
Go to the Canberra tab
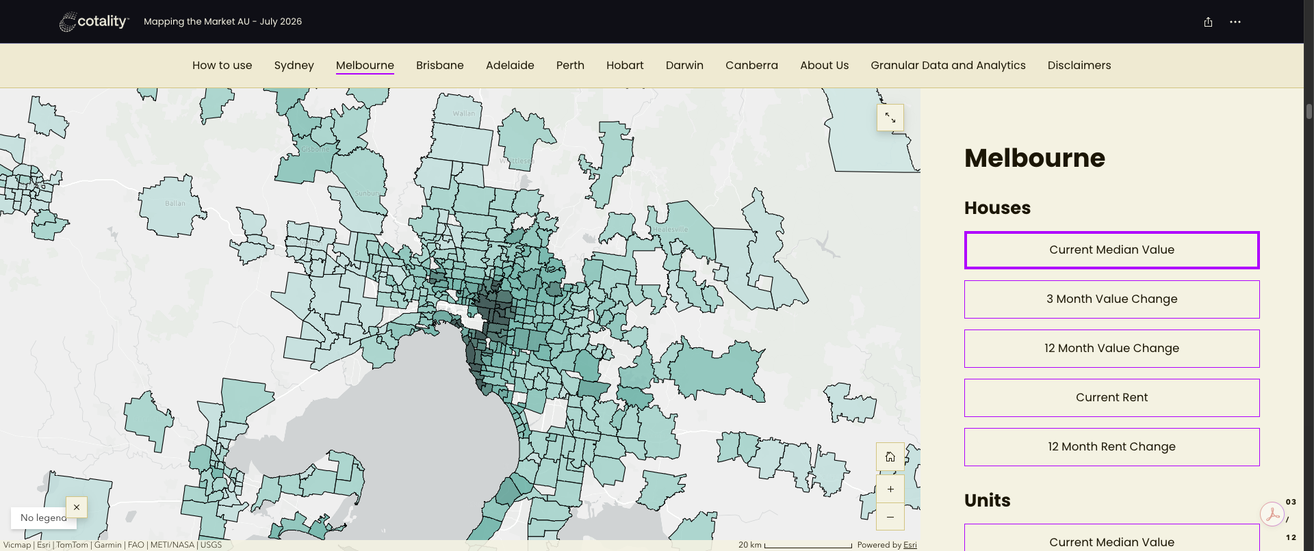pos(751,66)
